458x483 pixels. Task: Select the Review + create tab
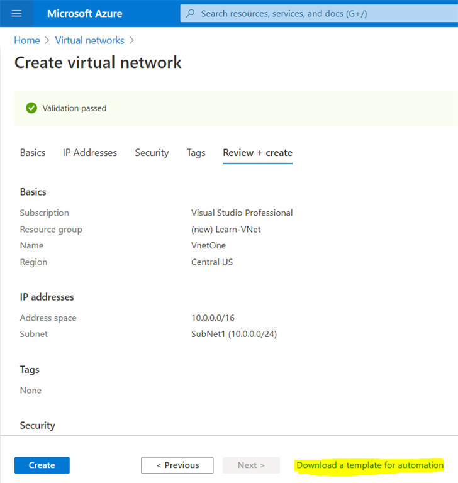[258, 153]
